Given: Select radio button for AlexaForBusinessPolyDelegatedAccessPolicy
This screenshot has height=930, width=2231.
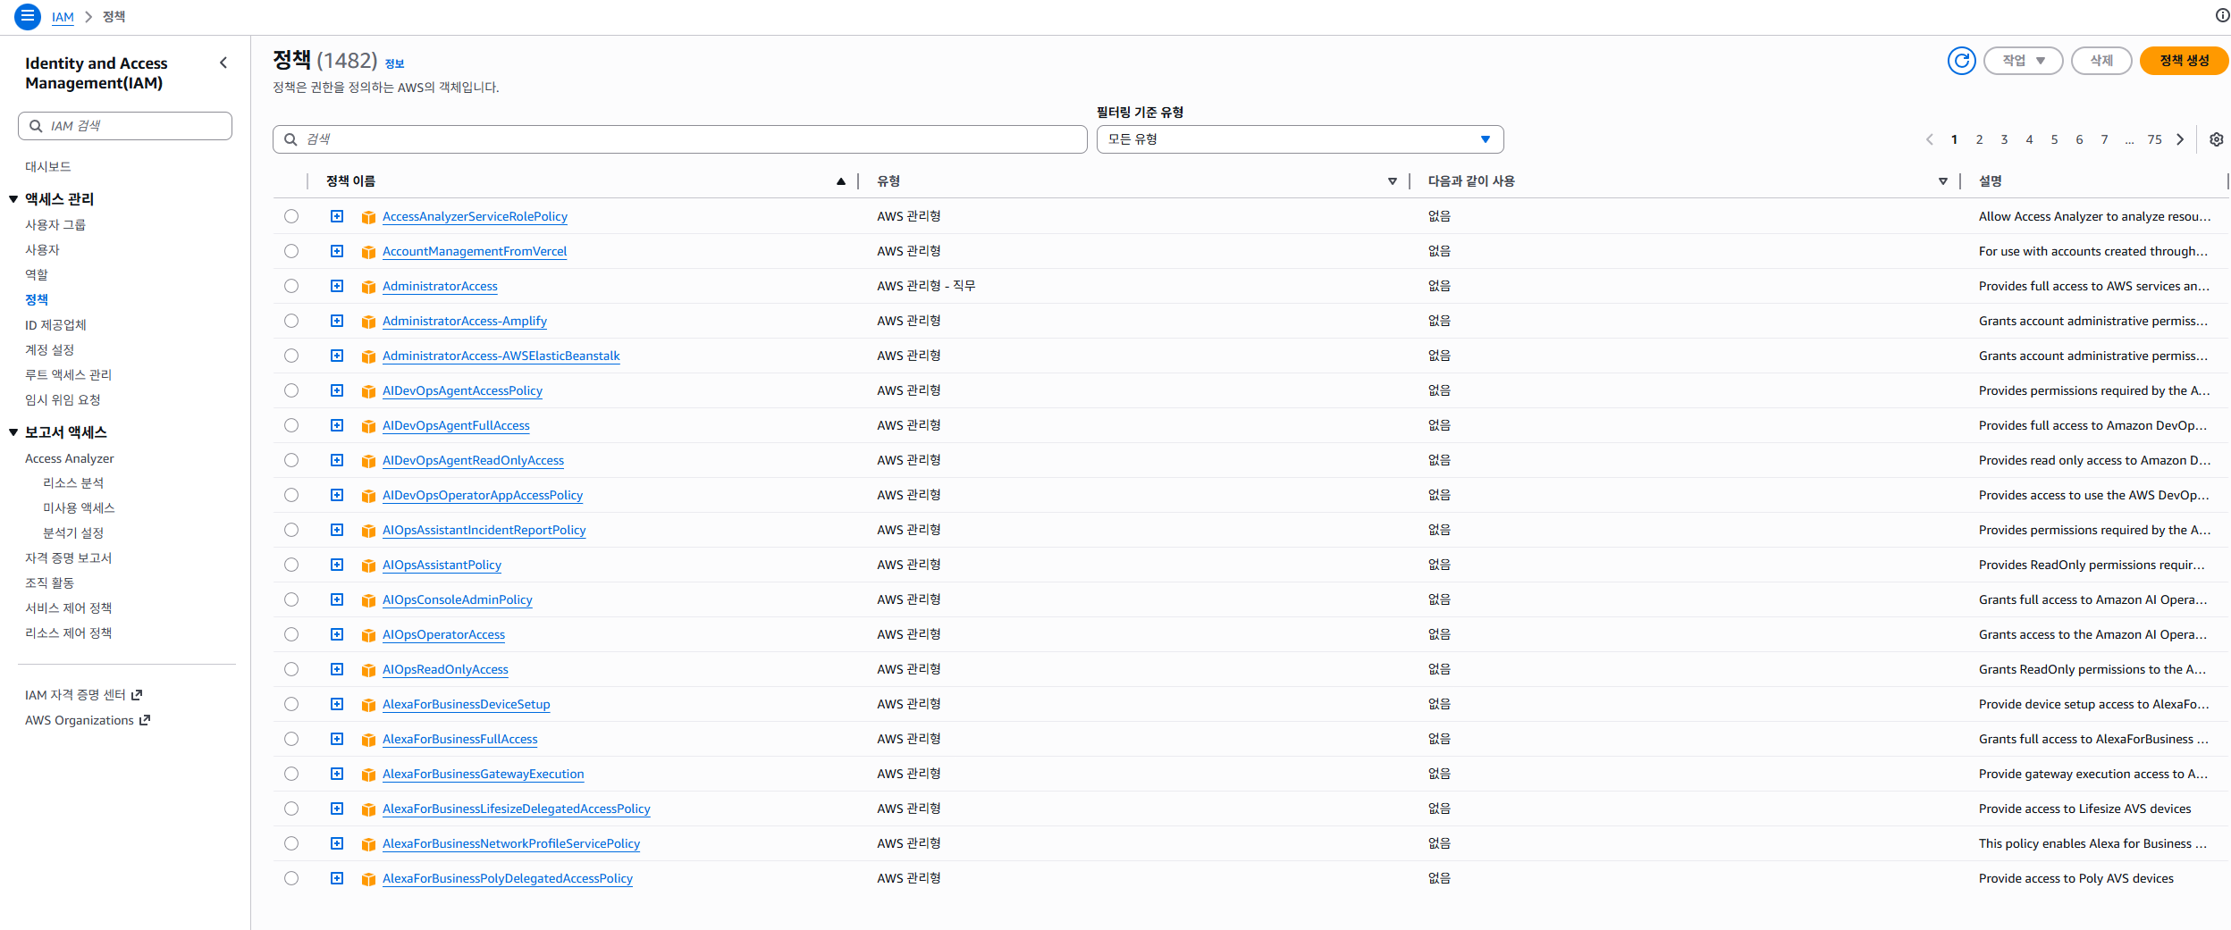Looking at the screenshot, I should click(x=291, y=878).
